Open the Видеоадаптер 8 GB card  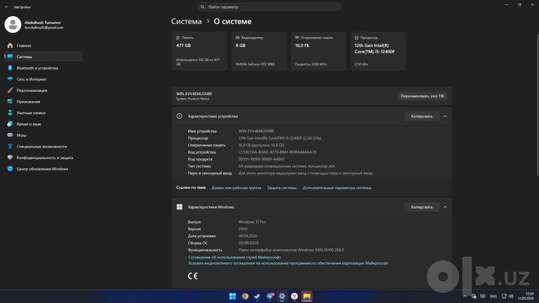[x=259, y=51]
